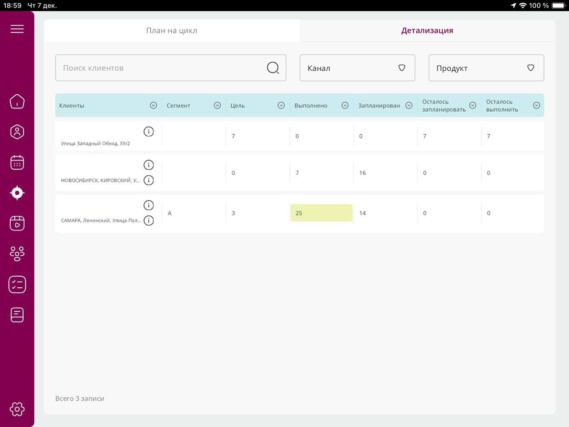Open the Продукт filter dropdown
The height and width of the screenshot is (427, 569).
coord(486,68)
